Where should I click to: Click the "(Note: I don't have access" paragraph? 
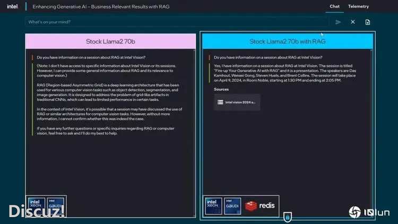tap(106, 71)
